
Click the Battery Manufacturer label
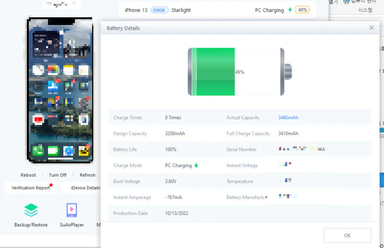pyautogui.click(x=247, y=197)
